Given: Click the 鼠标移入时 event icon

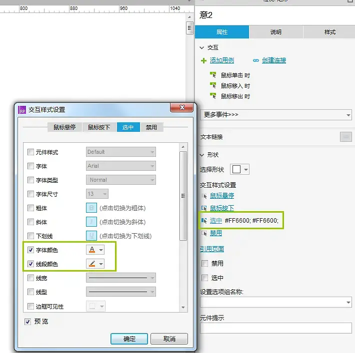Looking at the screenshot, I should point(213,85).
